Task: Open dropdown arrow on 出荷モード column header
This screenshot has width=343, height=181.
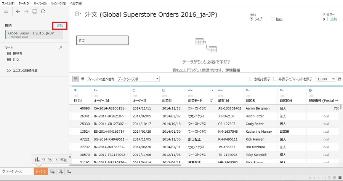Action: tap(213, 90)
